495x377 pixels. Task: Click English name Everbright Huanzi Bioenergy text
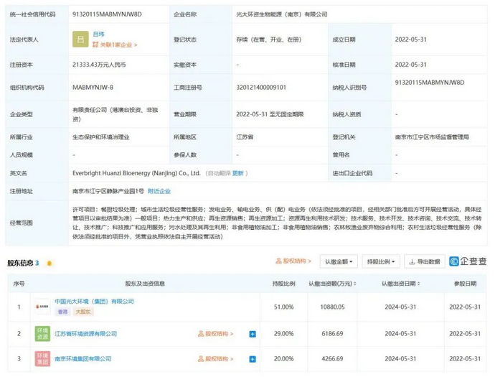pyautogui.click(x=136, y=173)
